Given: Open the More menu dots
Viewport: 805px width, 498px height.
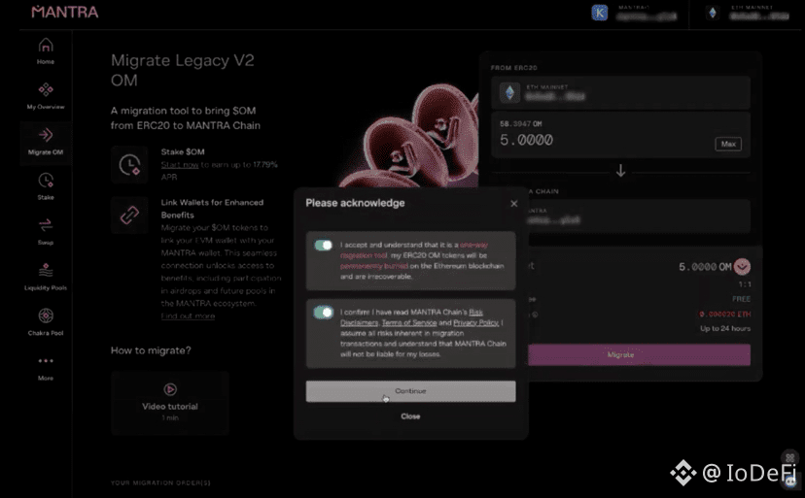Looking at the screenshot, I should point(46,360).
